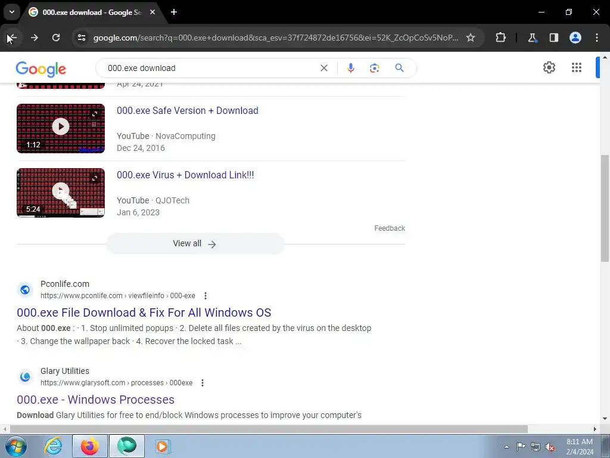Click the muted volume tray icon
Image resolution: width=610 pixels, height=458 pixels.
click(550, 447)
